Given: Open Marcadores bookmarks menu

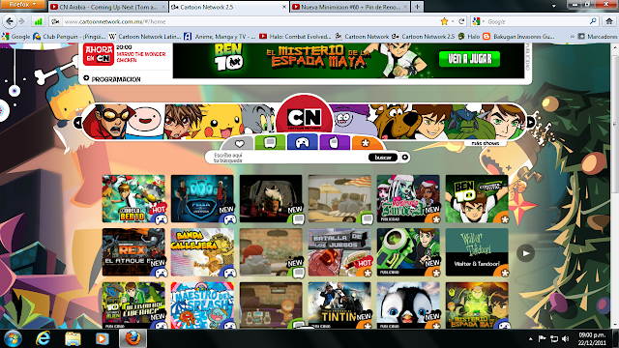Looking at the screenshot, I should [x=598, y=37].
